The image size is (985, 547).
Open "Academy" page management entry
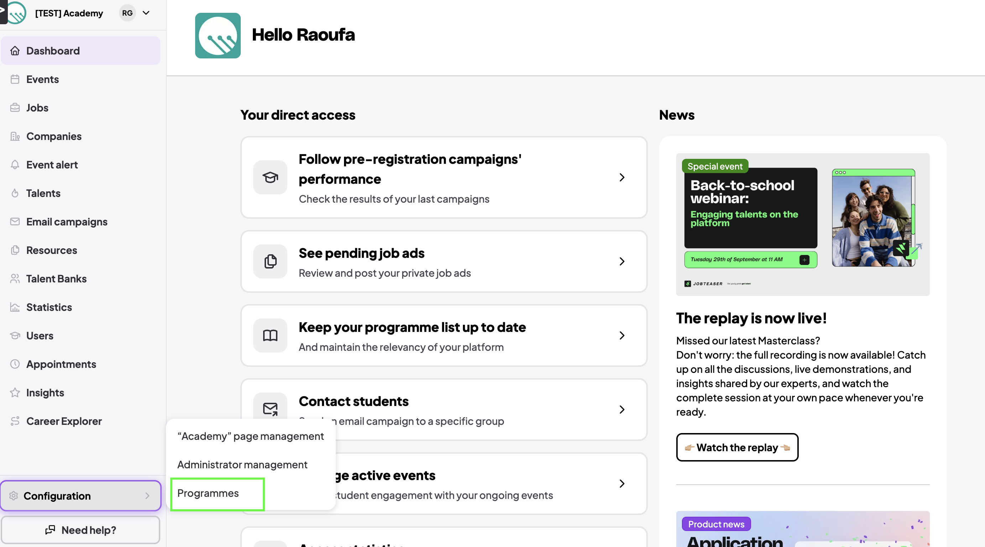[251, 436]
